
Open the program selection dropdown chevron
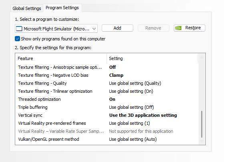pos(94,29)
